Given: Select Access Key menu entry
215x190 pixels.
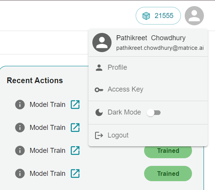Looking at the screenshot, I should tap(148, 89).
